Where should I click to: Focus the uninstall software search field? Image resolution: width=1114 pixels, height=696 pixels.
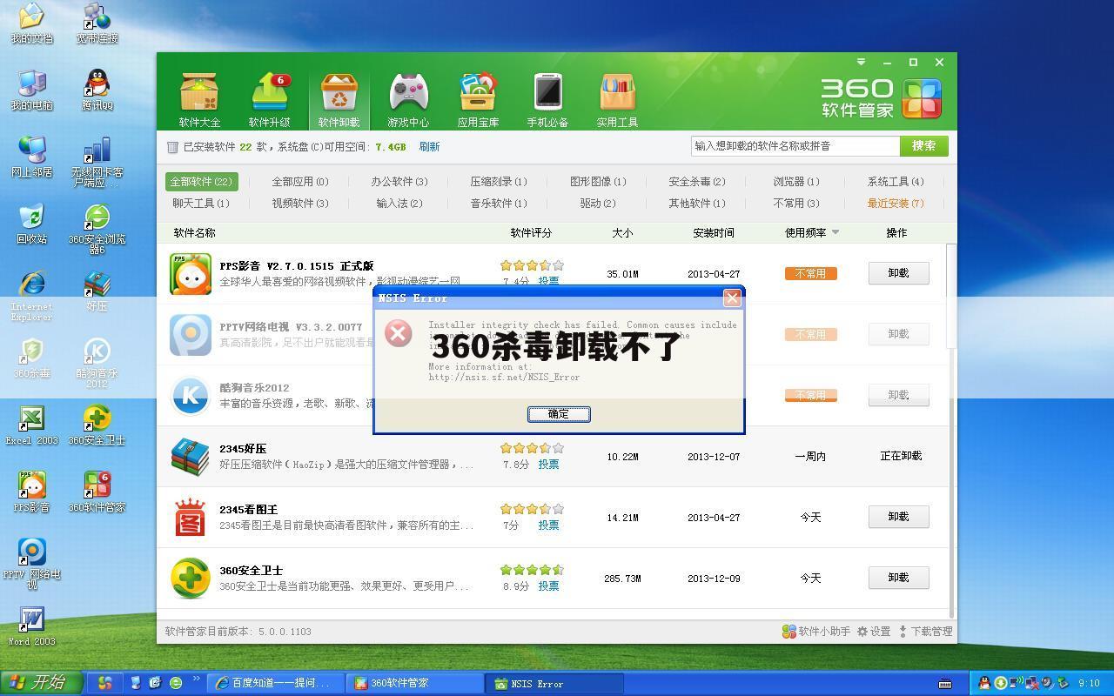795,146
